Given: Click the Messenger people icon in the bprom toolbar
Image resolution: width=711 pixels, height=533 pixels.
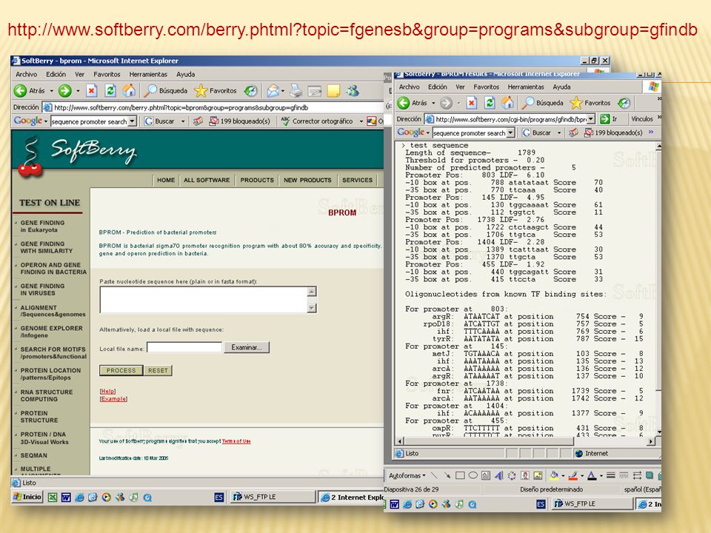Looking at the screenshot, I should click(353, 90).
